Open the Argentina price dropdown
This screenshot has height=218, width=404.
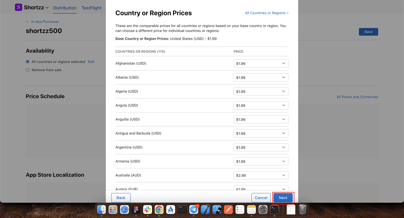pyautogui.click(x=261, y=147)
